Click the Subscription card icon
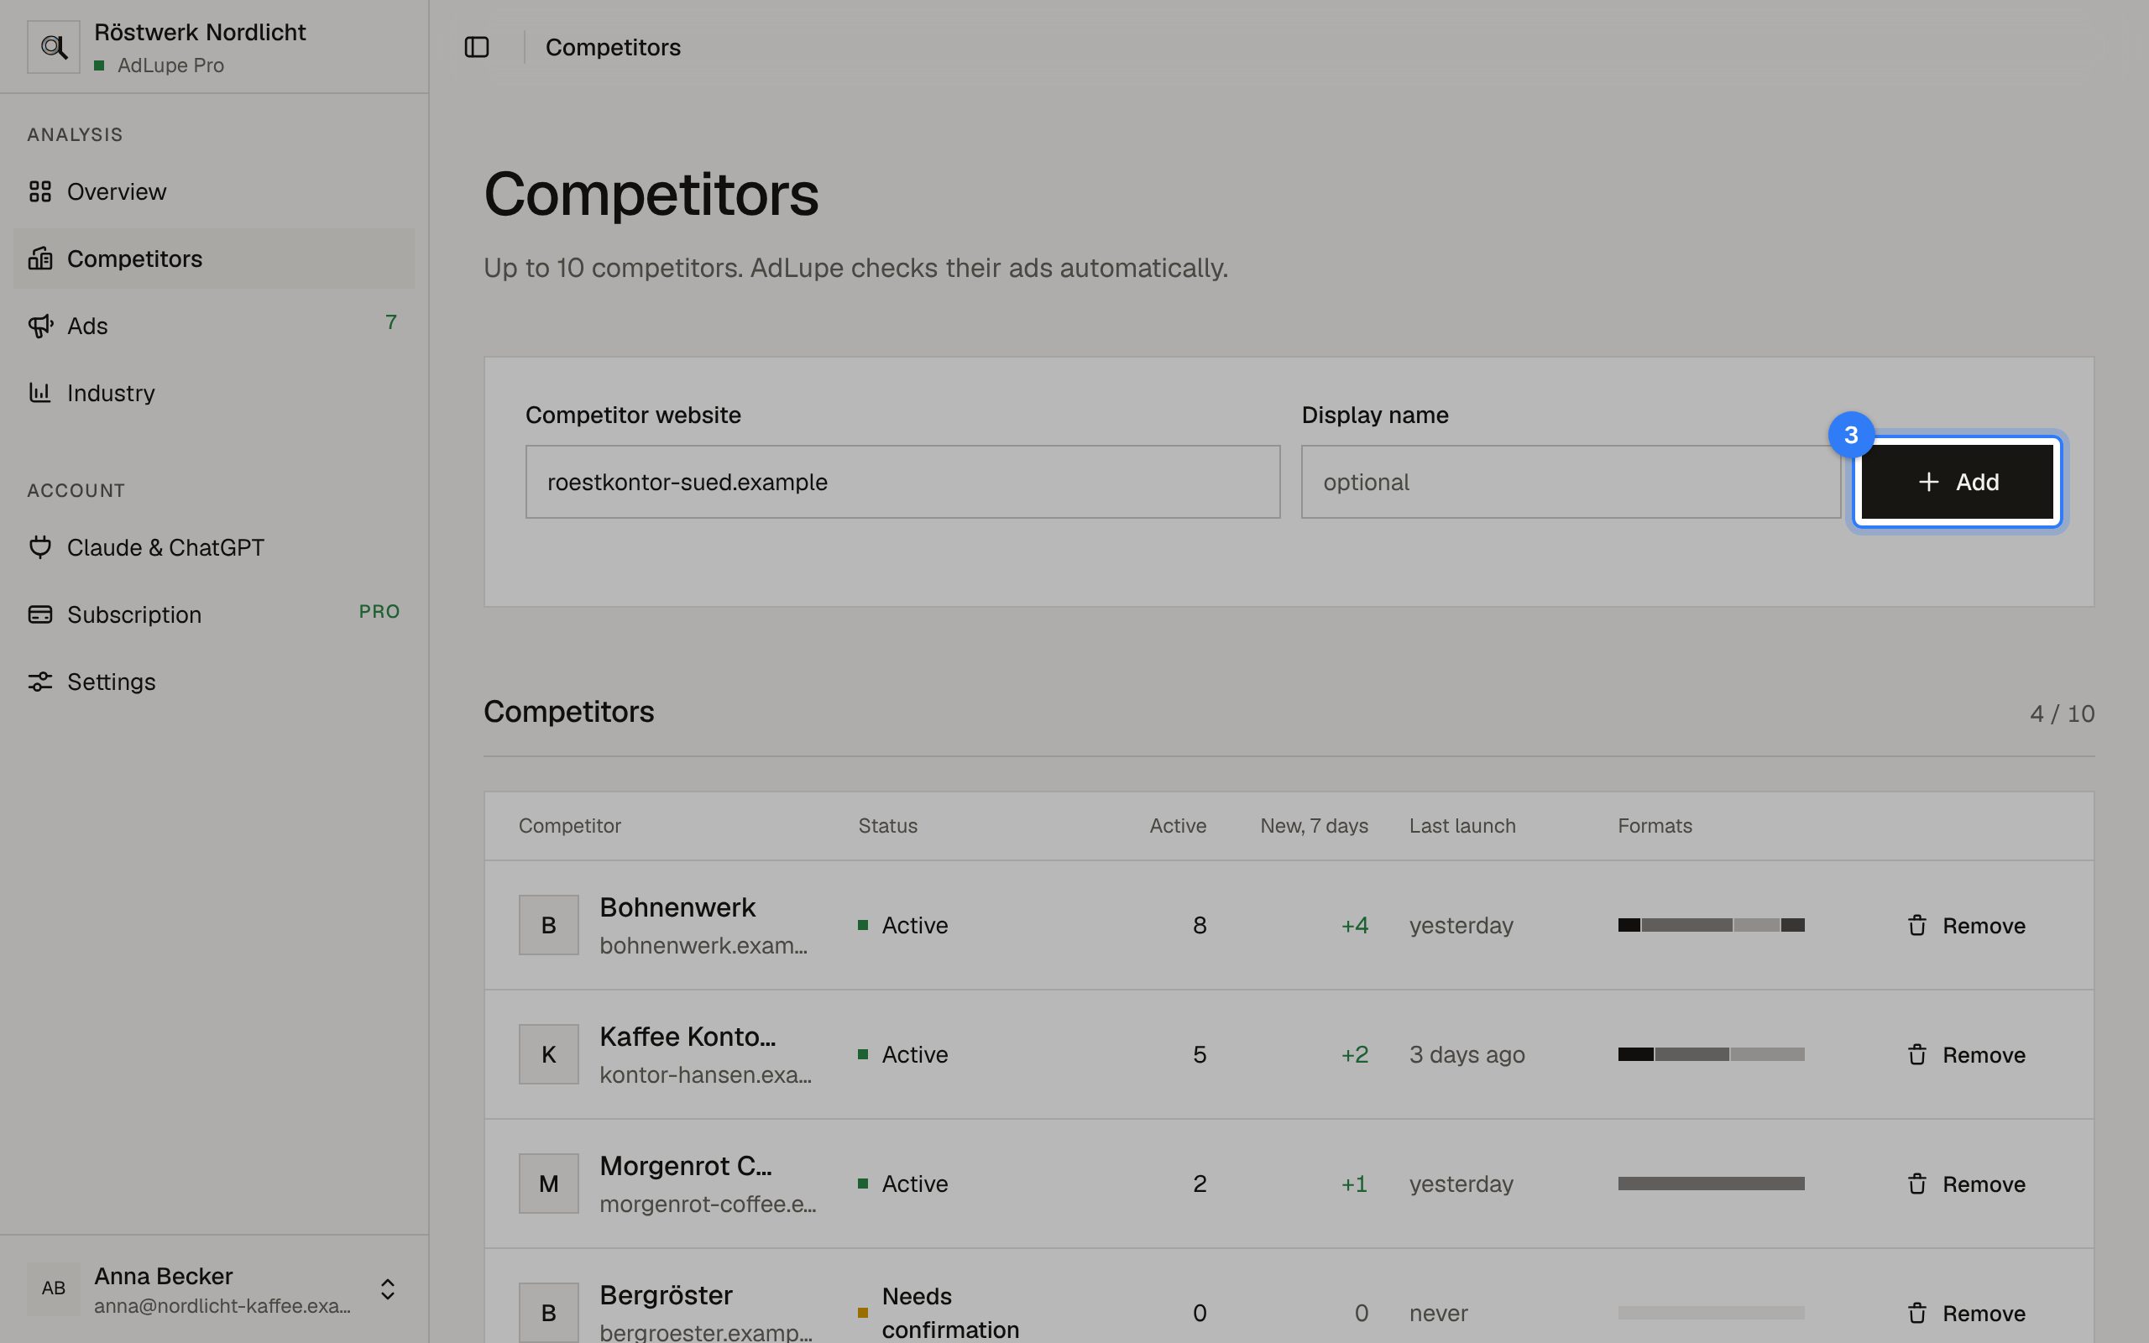Viewport: 2149px width, 1343px height. 40,614
